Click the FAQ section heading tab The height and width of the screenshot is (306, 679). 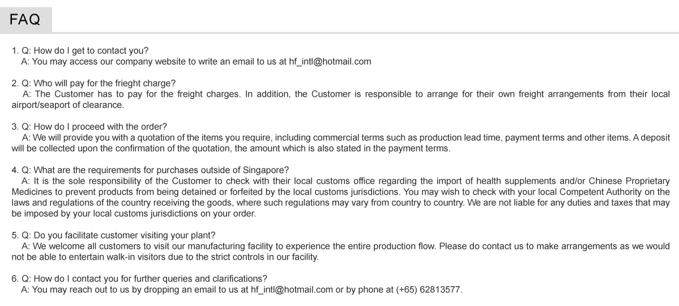25,20
